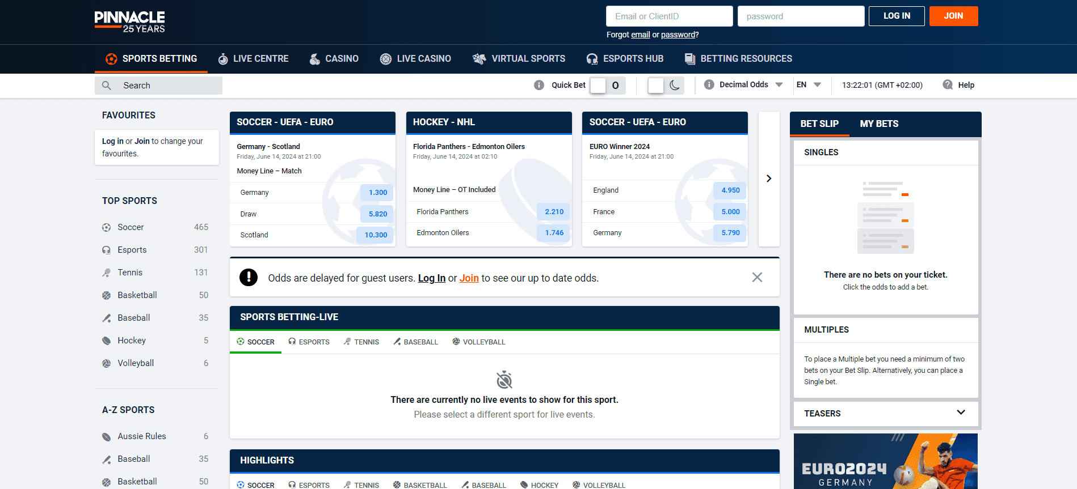Click the search magnifier icon

106,86
